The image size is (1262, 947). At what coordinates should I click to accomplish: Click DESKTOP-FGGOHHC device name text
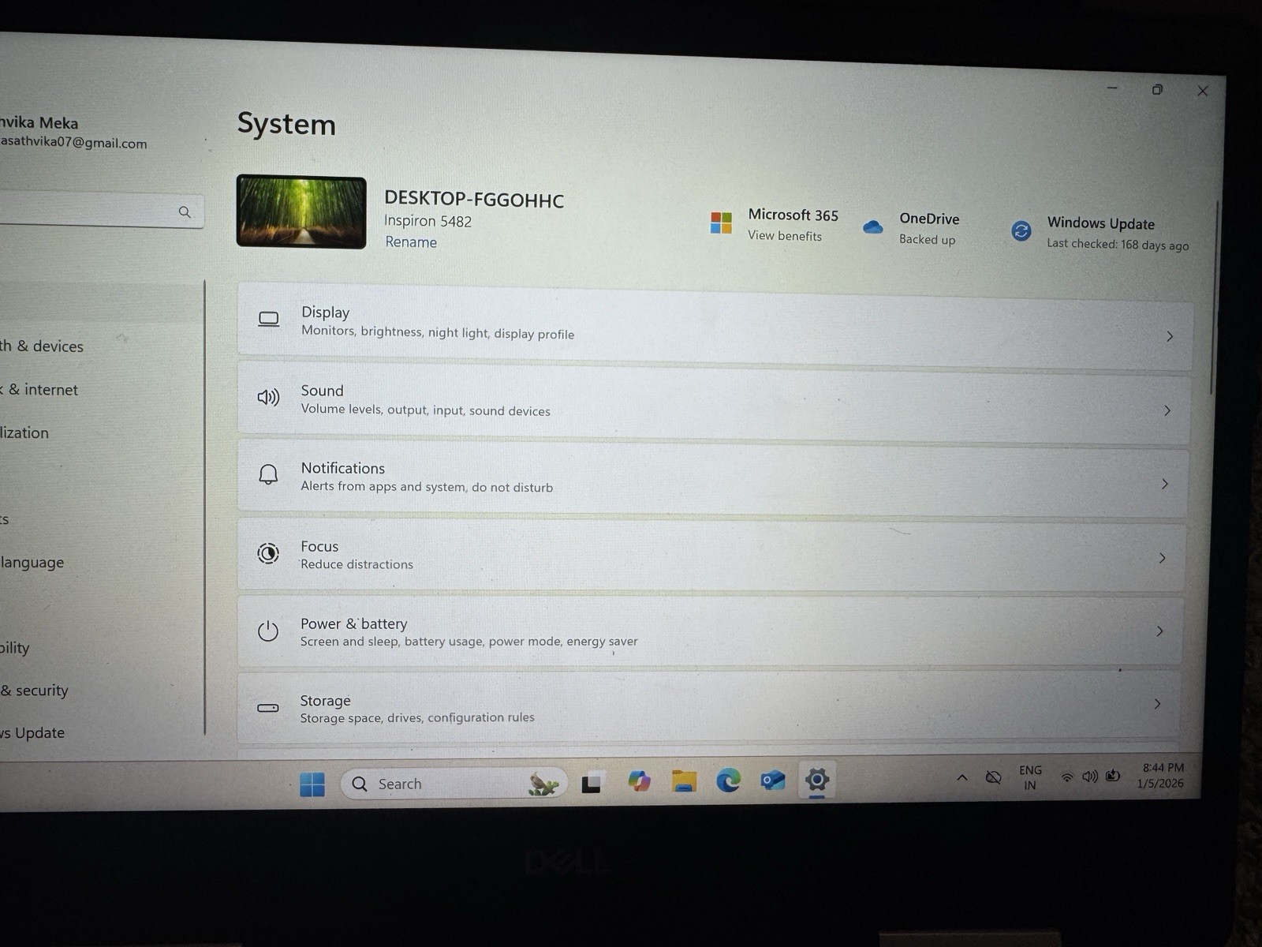(474, 200)
